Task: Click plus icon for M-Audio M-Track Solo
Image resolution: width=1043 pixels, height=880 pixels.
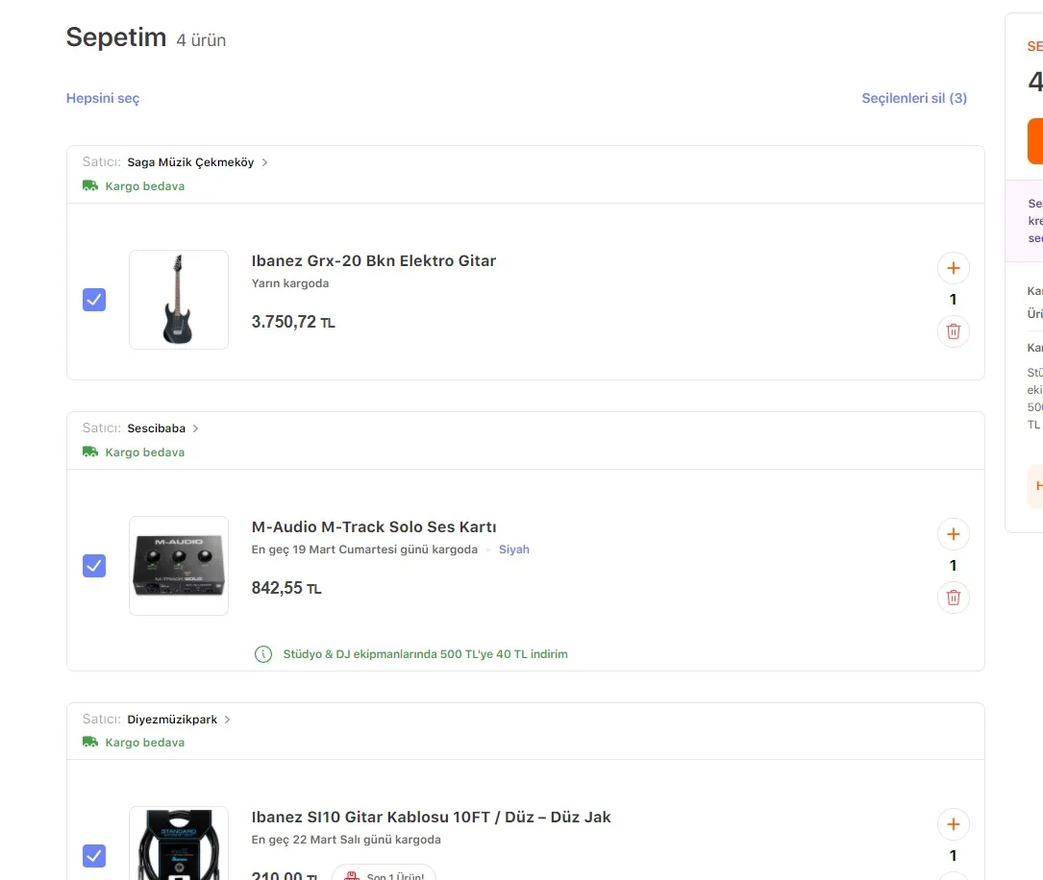Action: point(953,534)
